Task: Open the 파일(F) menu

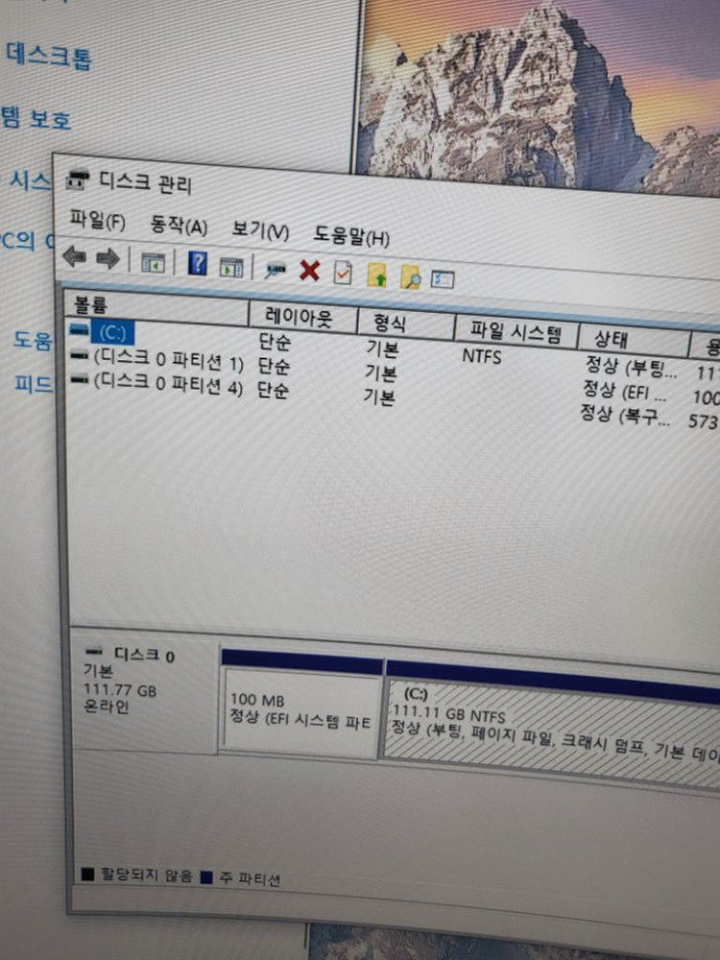Action: click(97, 220)
